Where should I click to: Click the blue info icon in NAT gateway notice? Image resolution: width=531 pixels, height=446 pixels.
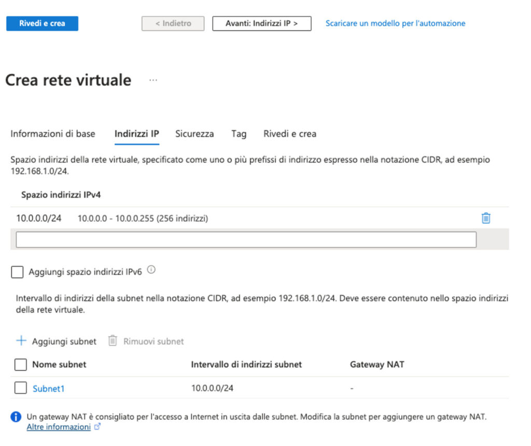[17, 417]
